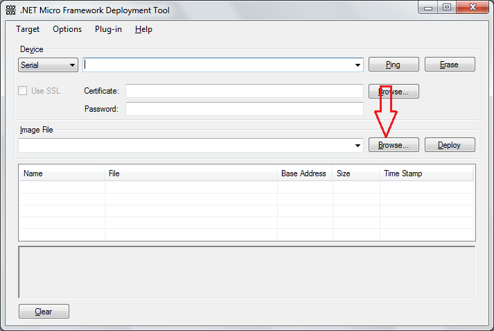The height and width of the screenshot is (331, 494).
Task: Expand the Image File dropdown arrow
Action: click(358, 146)
